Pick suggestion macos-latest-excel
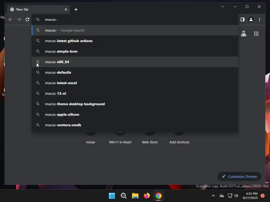 135,83
